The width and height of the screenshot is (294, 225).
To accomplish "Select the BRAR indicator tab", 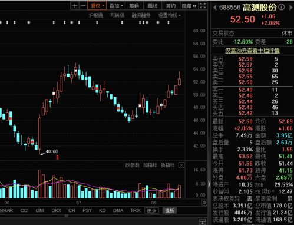I will [x=6, y=210].
